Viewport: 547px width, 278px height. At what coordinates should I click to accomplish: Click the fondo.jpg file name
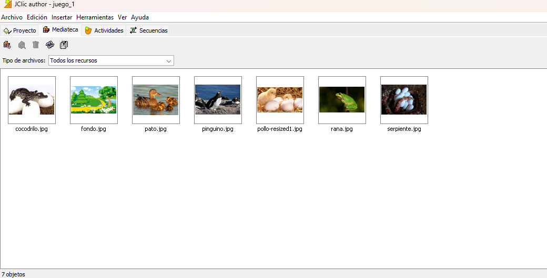(94, 129)
